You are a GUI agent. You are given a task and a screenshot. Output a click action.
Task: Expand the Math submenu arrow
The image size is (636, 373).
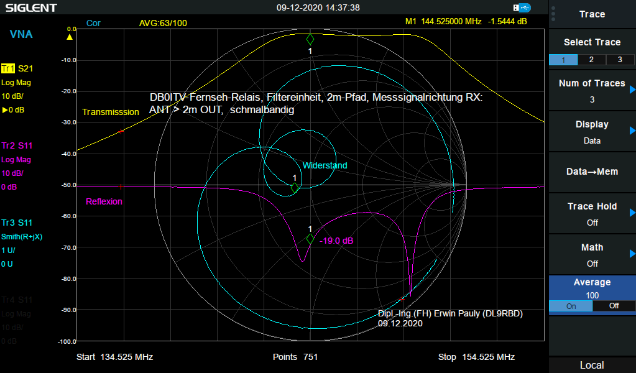(x=632, y=254)
